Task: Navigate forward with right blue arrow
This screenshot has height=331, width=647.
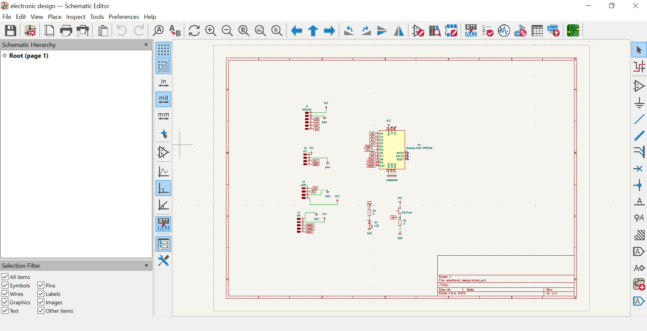Action: [x=329, y=31]
